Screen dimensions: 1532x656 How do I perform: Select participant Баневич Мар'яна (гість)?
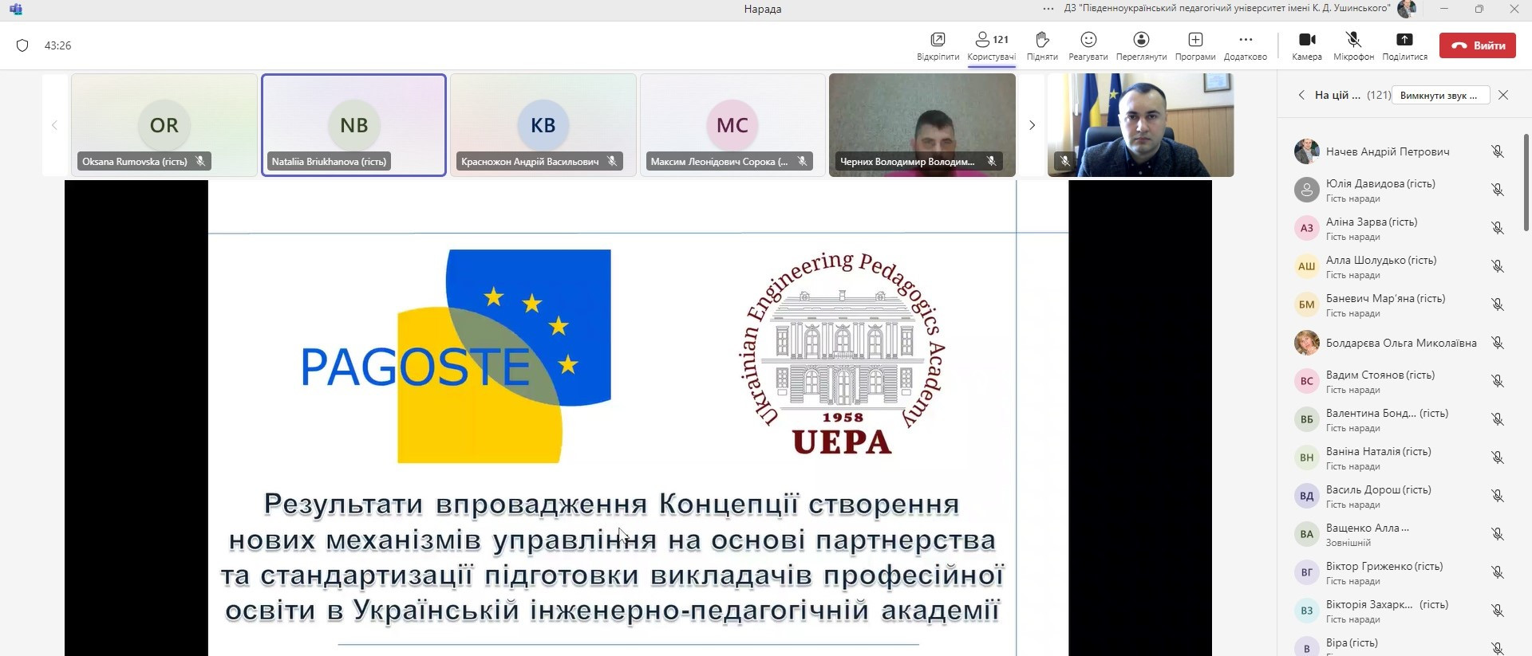1400,304
